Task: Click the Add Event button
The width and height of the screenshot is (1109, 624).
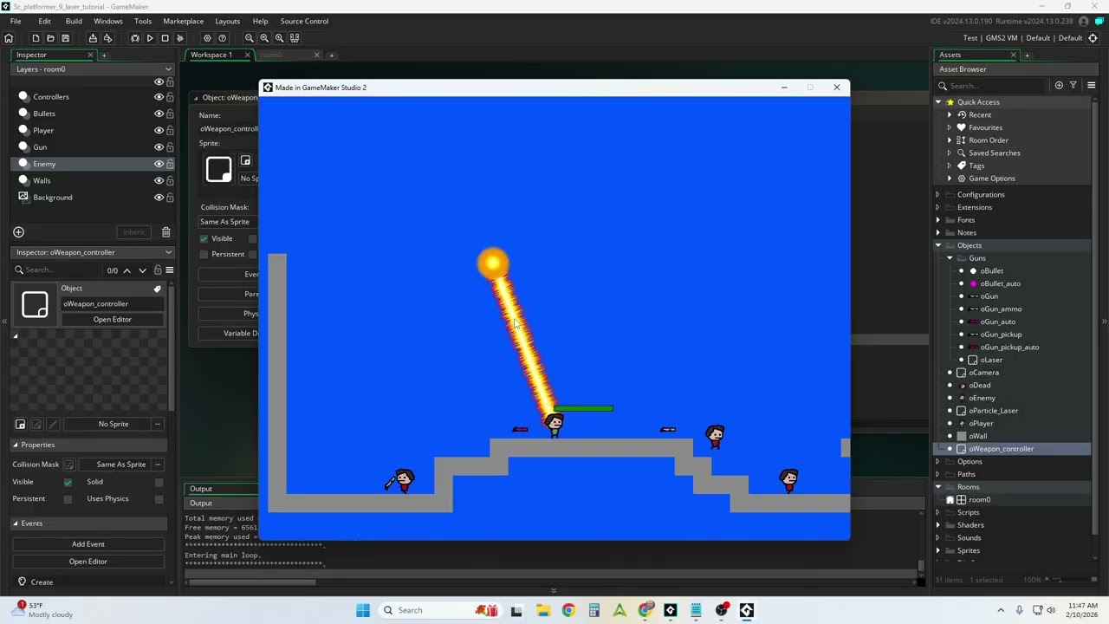Action: tap(88, 544)
